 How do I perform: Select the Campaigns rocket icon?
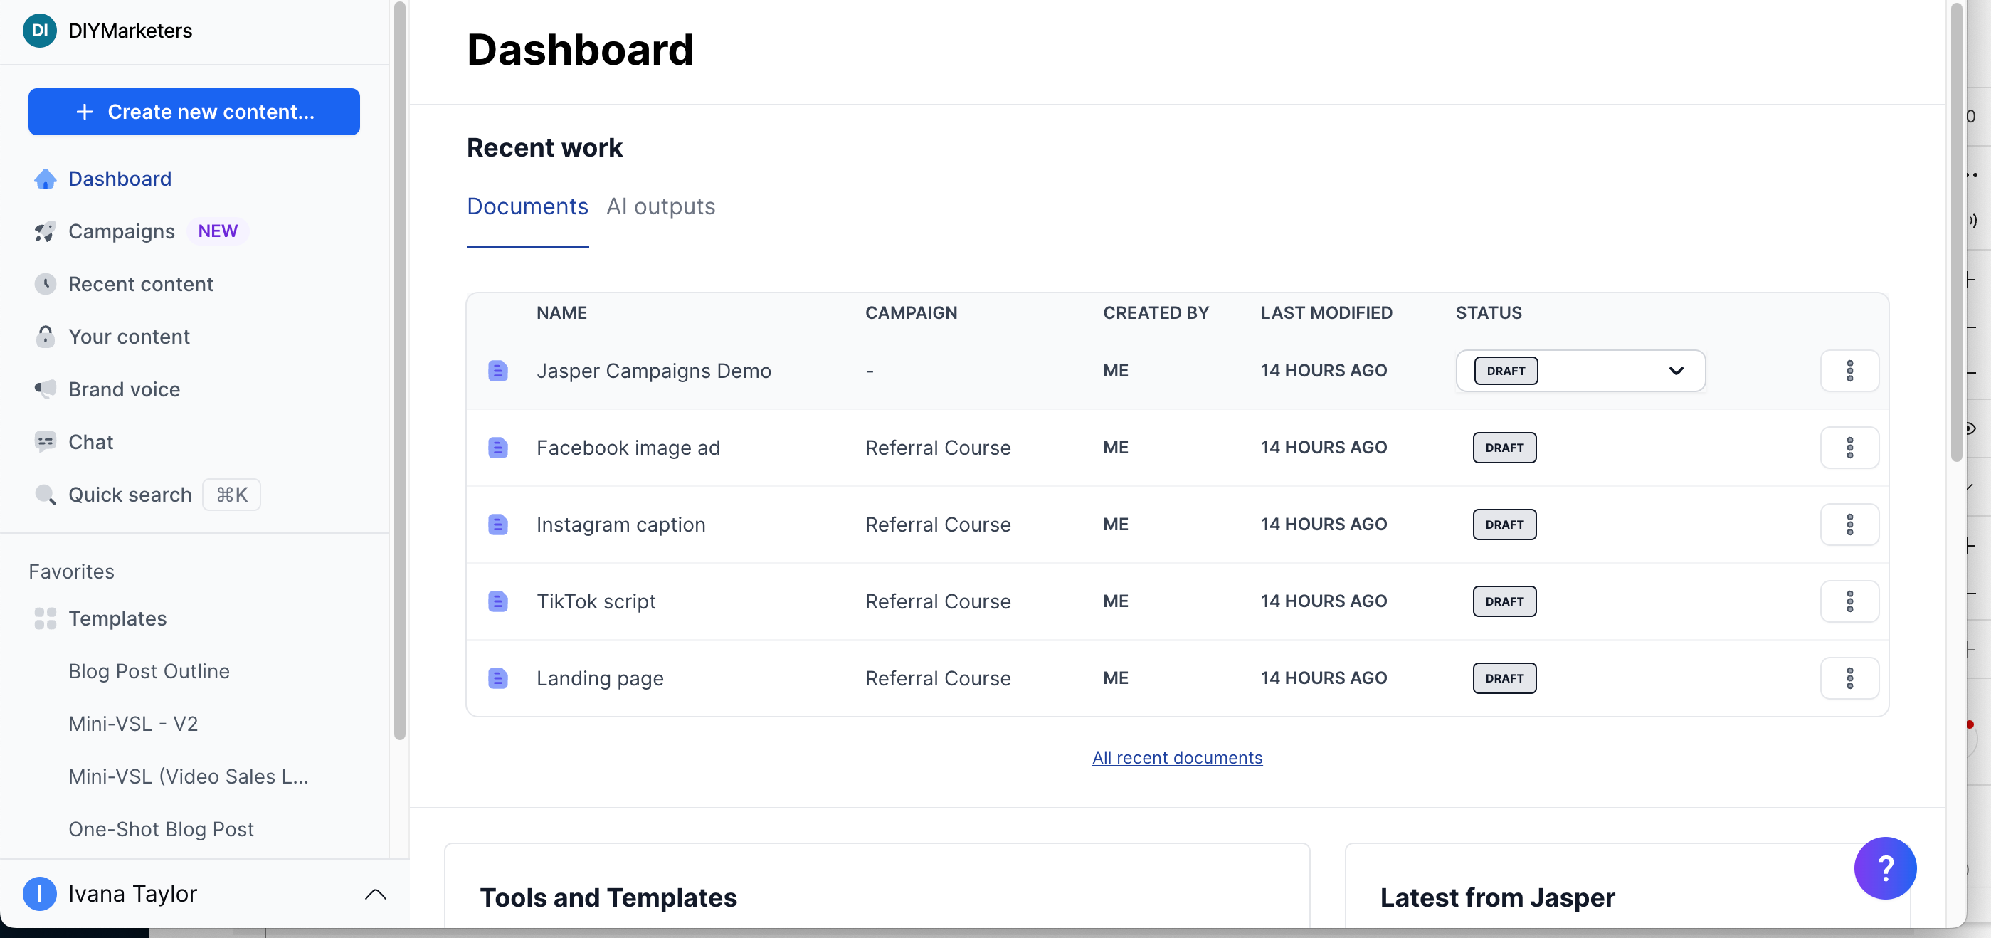[x=45, y=231]
